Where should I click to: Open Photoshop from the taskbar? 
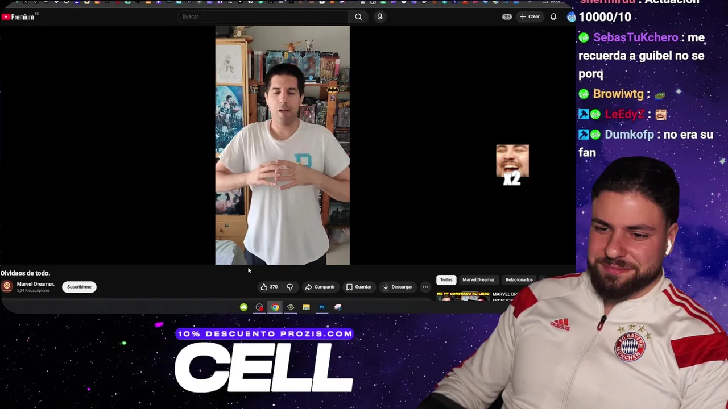tap(322, 307)
